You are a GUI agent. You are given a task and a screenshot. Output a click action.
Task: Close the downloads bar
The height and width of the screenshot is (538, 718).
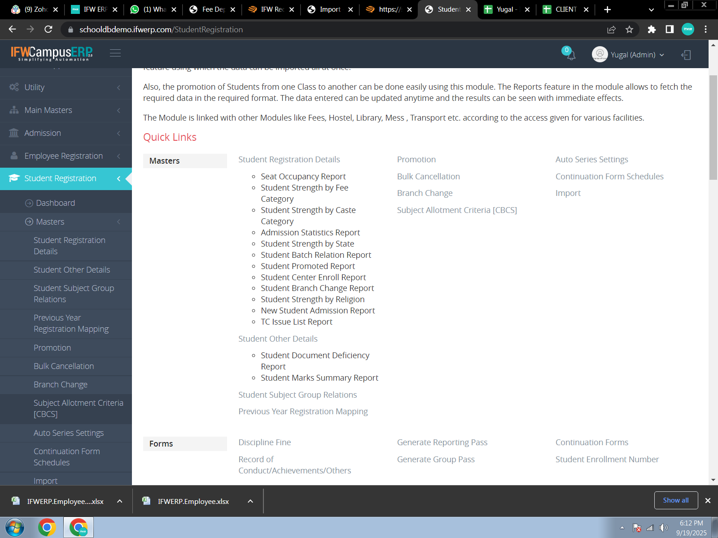coord(708,500)
